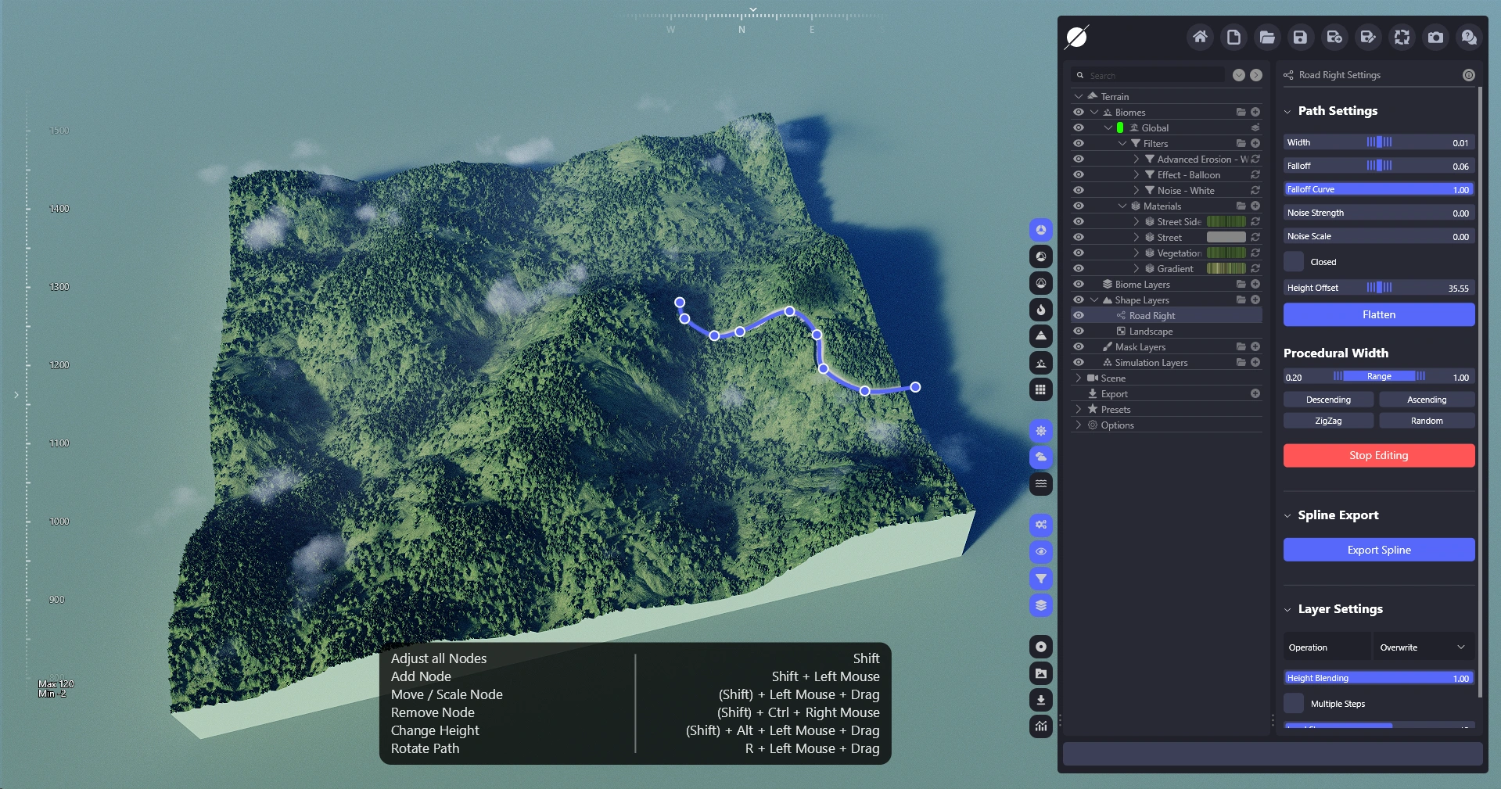Image resolution: width=1501 pixels, height=789 pixels.
Task: Click the grid icon in viewport sidebar
Action: 1040,389
